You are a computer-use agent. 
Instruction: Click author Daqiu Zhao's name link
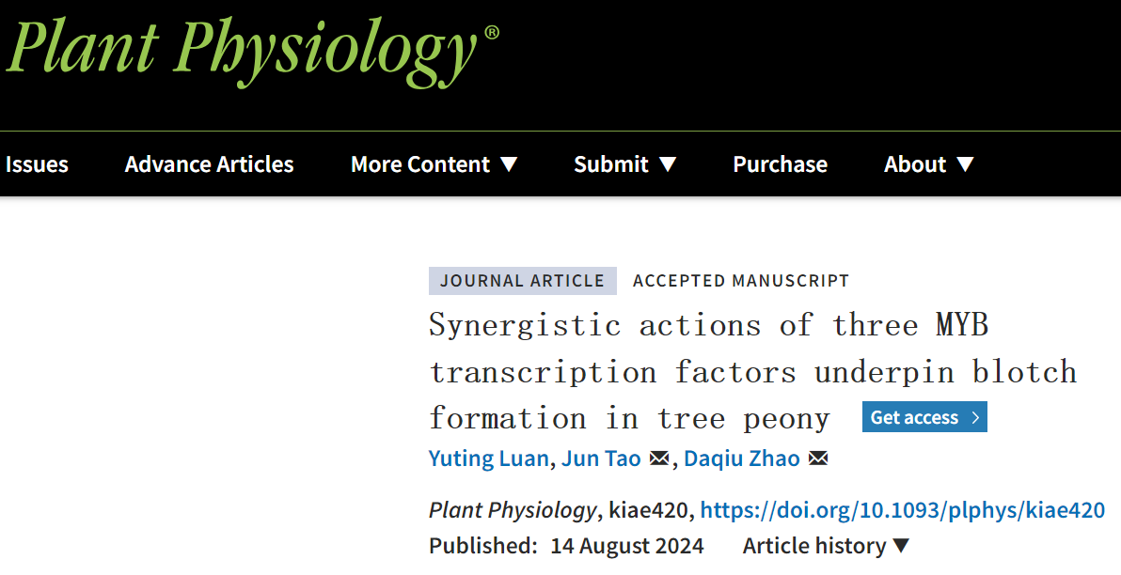tap(742, 458)
